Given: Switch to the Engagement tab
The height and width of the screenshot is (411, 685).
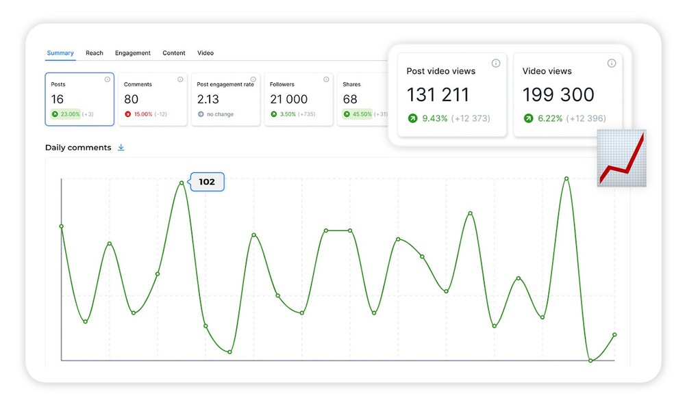Looking at the screenshot, I should pyautogui.click(x=133, y=53).
